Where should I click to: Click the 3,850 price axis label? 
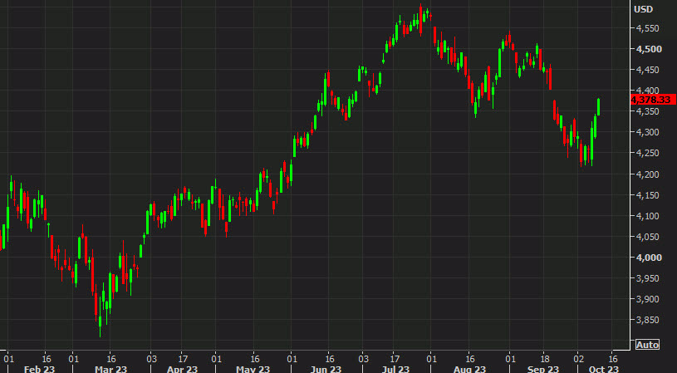648,320
